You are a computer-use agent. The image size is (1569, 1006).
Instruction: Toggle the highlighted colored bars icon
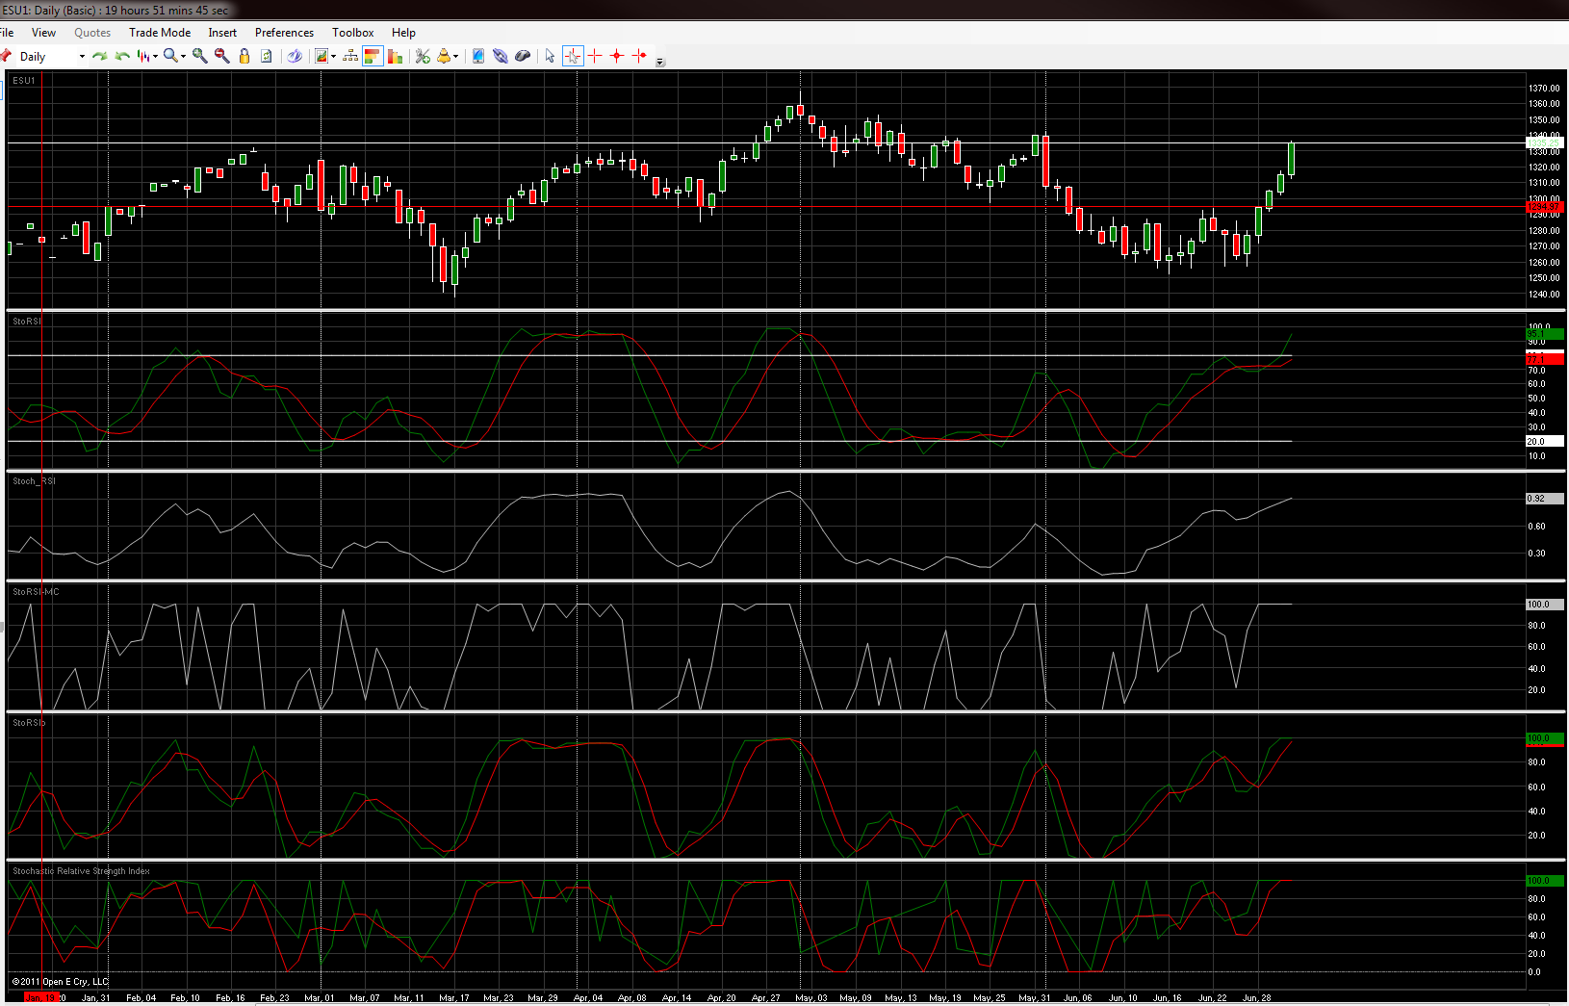coord(373,57)
